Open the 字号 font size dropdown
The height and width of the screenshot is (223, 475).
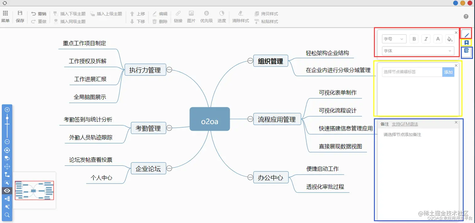394,39
